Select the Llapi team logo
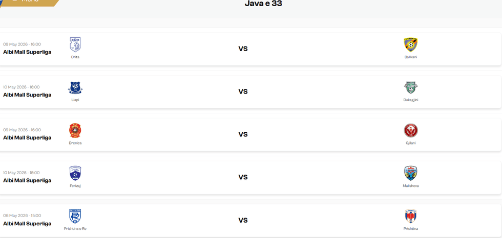 point(75,88)
